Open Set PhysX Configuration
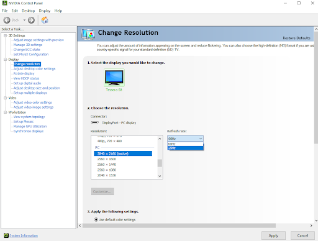Screen dimensions: 318x241 [x=31, y=54]
